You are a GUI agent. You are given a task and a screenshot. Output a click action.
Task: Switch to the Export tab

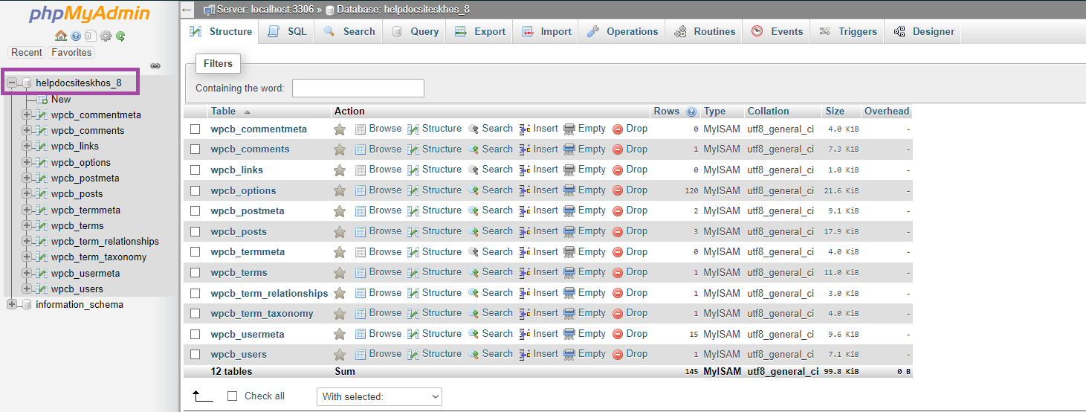[x=480, y=32]
